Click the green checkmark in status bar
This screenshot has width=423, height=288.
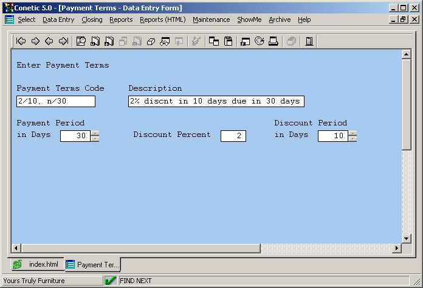[111, 281]
